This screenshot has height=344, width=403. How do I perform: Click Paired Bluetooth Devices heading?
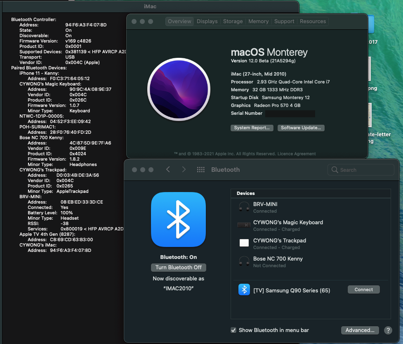point(39,68)
